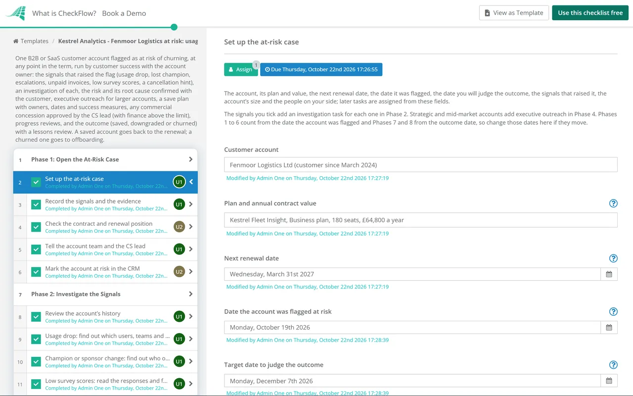The height and width of the screenshot is (396, 633).
Task: Open calendar picker for flagged at risk date
Action: coord(609,328)
